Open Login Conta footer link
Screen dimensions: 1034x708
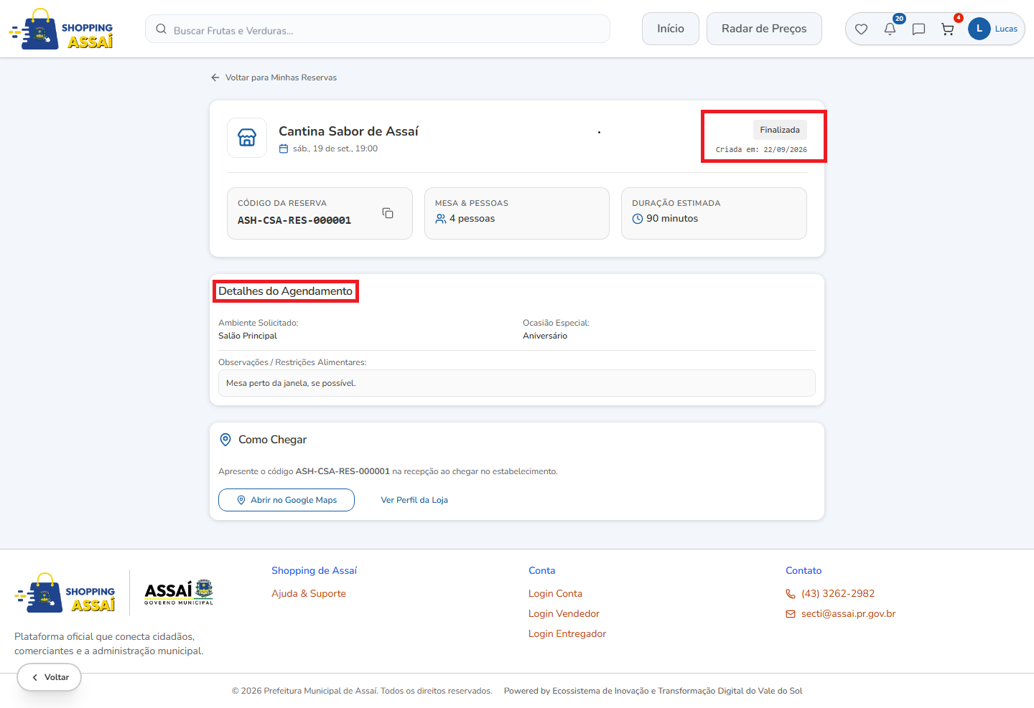[555, 593]
